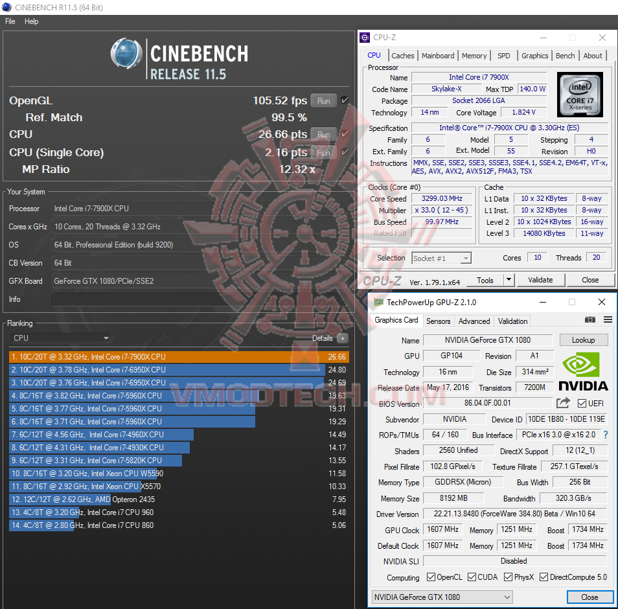Viewport: 618px width, 609px height.
Task: Click the CPU-Z Specification field
Action: coord(509,128)
